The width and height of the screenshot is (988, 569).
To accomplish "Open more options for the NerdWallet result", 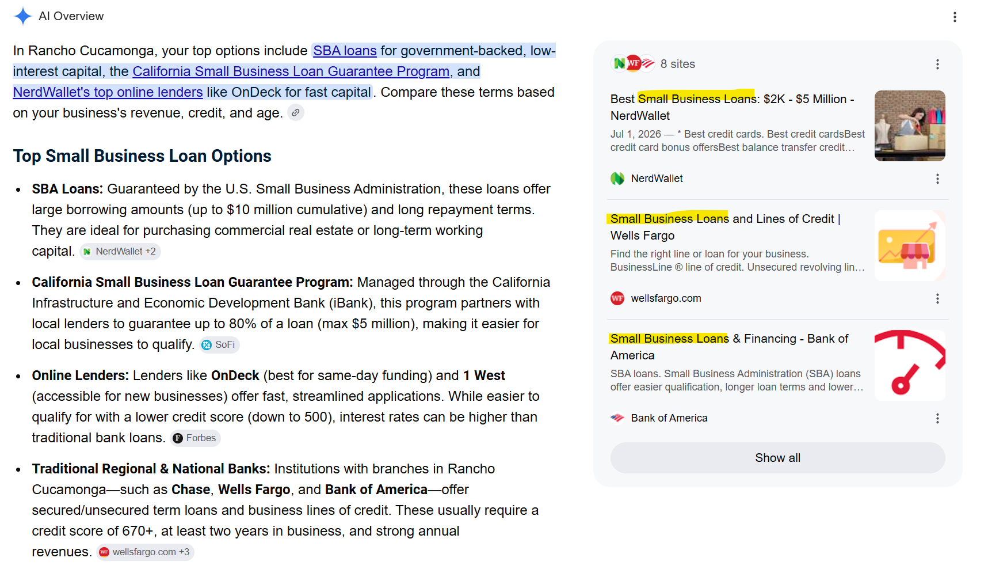I will point(937,179).
